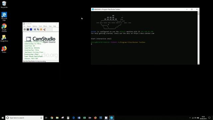Open Chrome from the taskbar
Screen dimensions: 213x120
52,118
